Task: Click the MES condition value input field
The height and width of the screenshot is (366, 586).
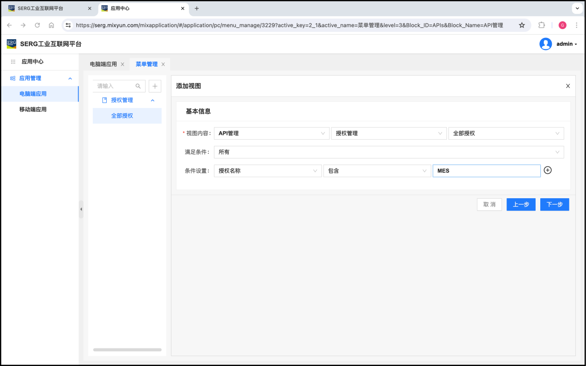Action: pos(486,171)
